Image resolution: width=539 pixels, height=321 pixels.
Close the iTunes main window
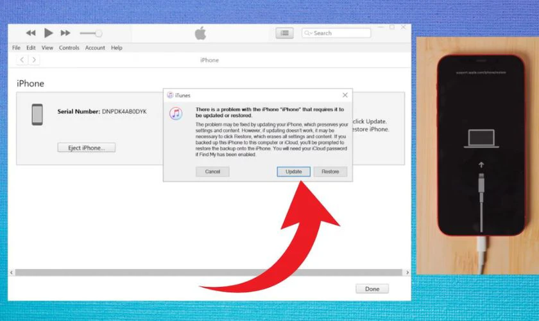[x=403, y=27]
